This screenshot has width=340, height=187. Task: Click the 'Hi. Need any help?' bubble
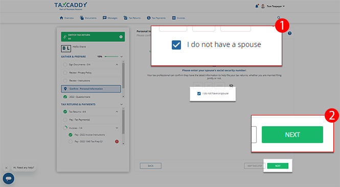tap(24, 168)
